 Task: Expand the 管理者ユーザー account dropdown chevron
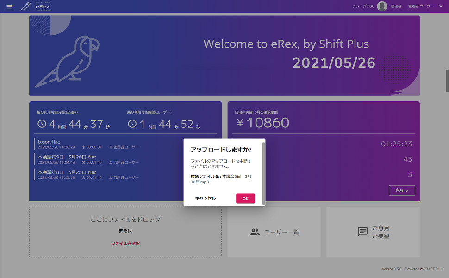441,6
